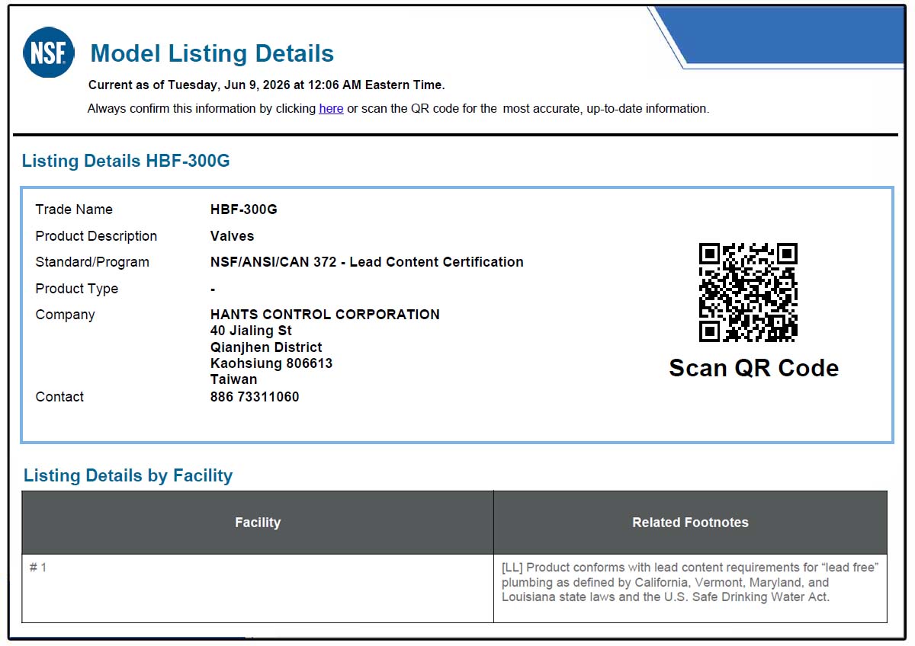The height and width of the screenshot is (646, 915).
Task: Click the NSF logo icon
Action: [x=49, y=53]
